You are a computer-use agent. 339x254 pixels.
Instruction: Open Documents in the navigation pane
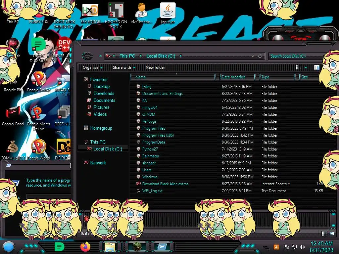[x=104, y=100]
